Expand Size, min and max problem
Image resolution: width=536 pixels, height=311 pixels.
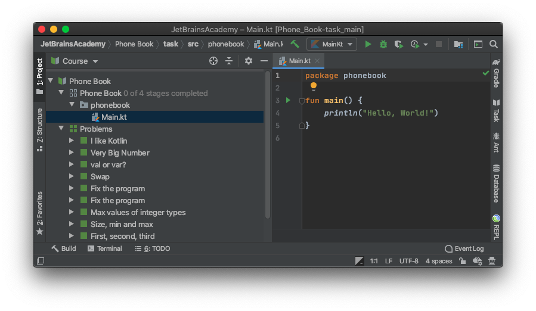(x=72, y=224)
